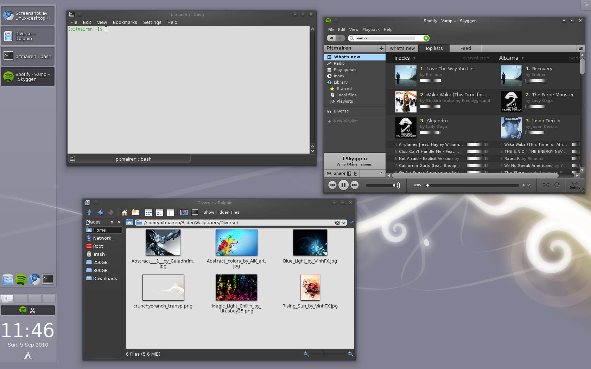The height and width of the screenshot is (369, 591).
Task: Launch Chromium from the panel launcher
Action: coord(34,279)
